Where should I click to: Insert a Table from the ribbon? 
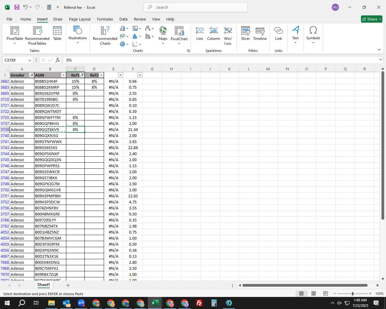coord(57,33)
